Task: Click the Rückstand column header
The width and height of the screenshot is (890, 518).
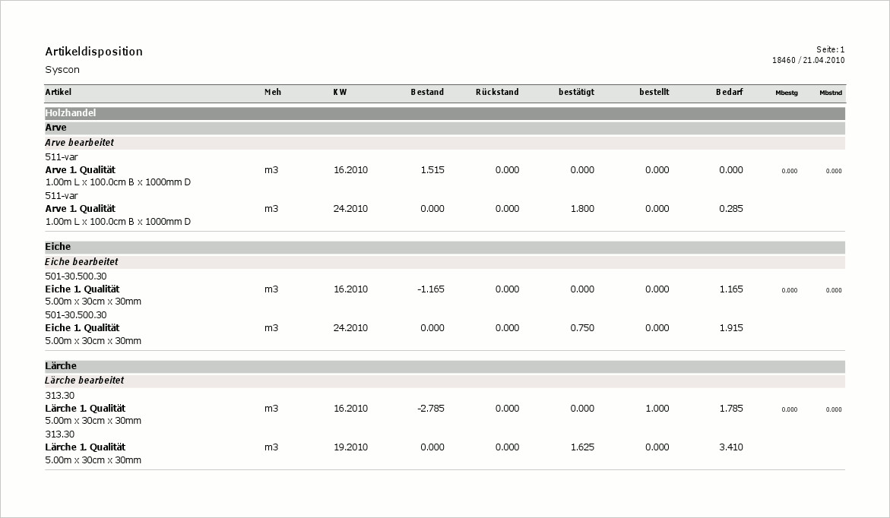Action: tap(497, 93)
